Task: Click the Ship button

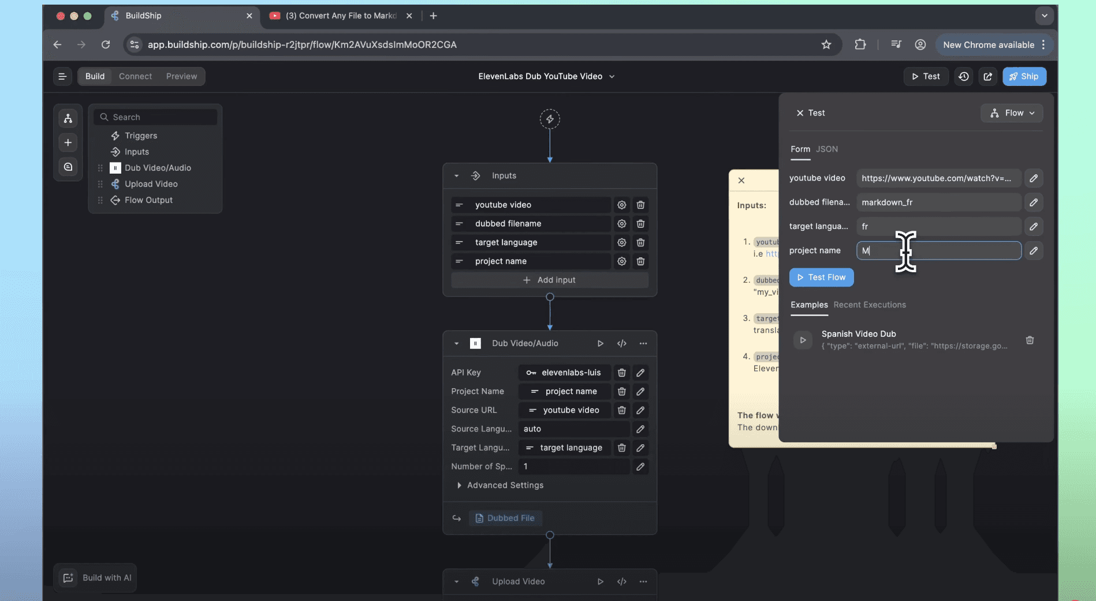Action: (x=1024, y=76)
